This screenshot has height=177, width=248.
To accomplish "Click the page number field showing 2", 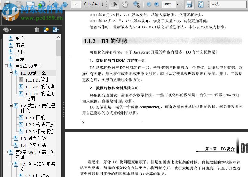I will tap(76, 4).
